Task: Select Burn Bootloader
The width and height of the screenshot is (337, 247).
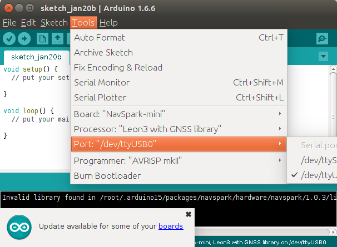Action: [179, 176]
